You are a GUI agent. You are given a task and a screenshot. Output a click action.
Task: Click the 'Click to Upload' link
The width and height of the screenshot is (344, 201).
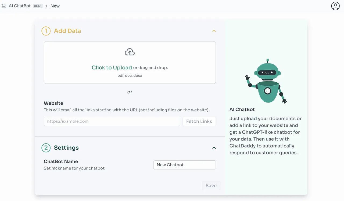112,68
